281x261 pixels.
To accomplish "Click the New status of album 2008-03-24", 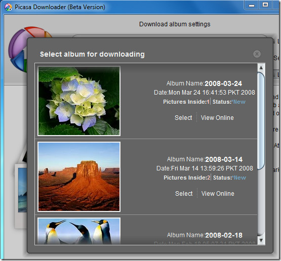I will [x=238, y=102].
